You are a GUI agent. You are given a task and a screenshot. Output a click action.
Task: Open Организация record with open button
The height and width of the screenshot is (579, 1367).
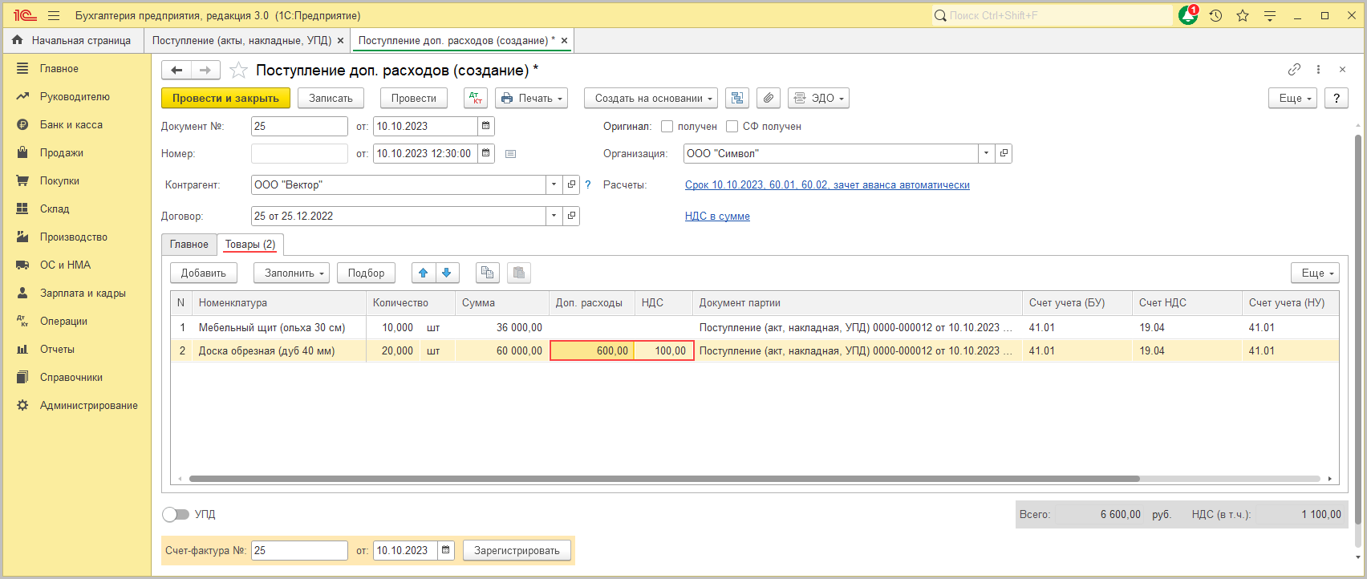click(1004, 153)
